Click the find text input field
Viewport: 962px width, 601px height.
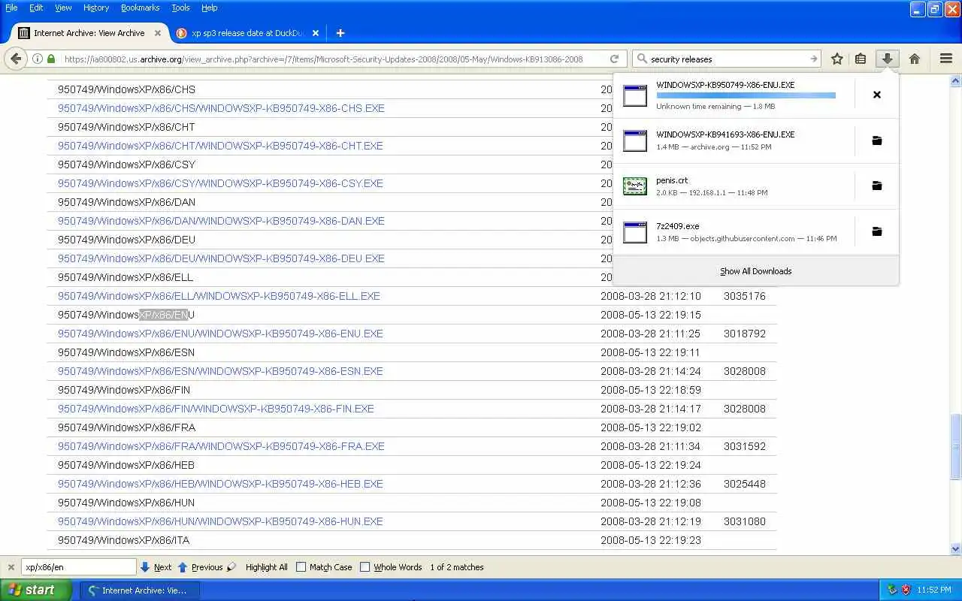pyautogui.click(x=78, y=567)
